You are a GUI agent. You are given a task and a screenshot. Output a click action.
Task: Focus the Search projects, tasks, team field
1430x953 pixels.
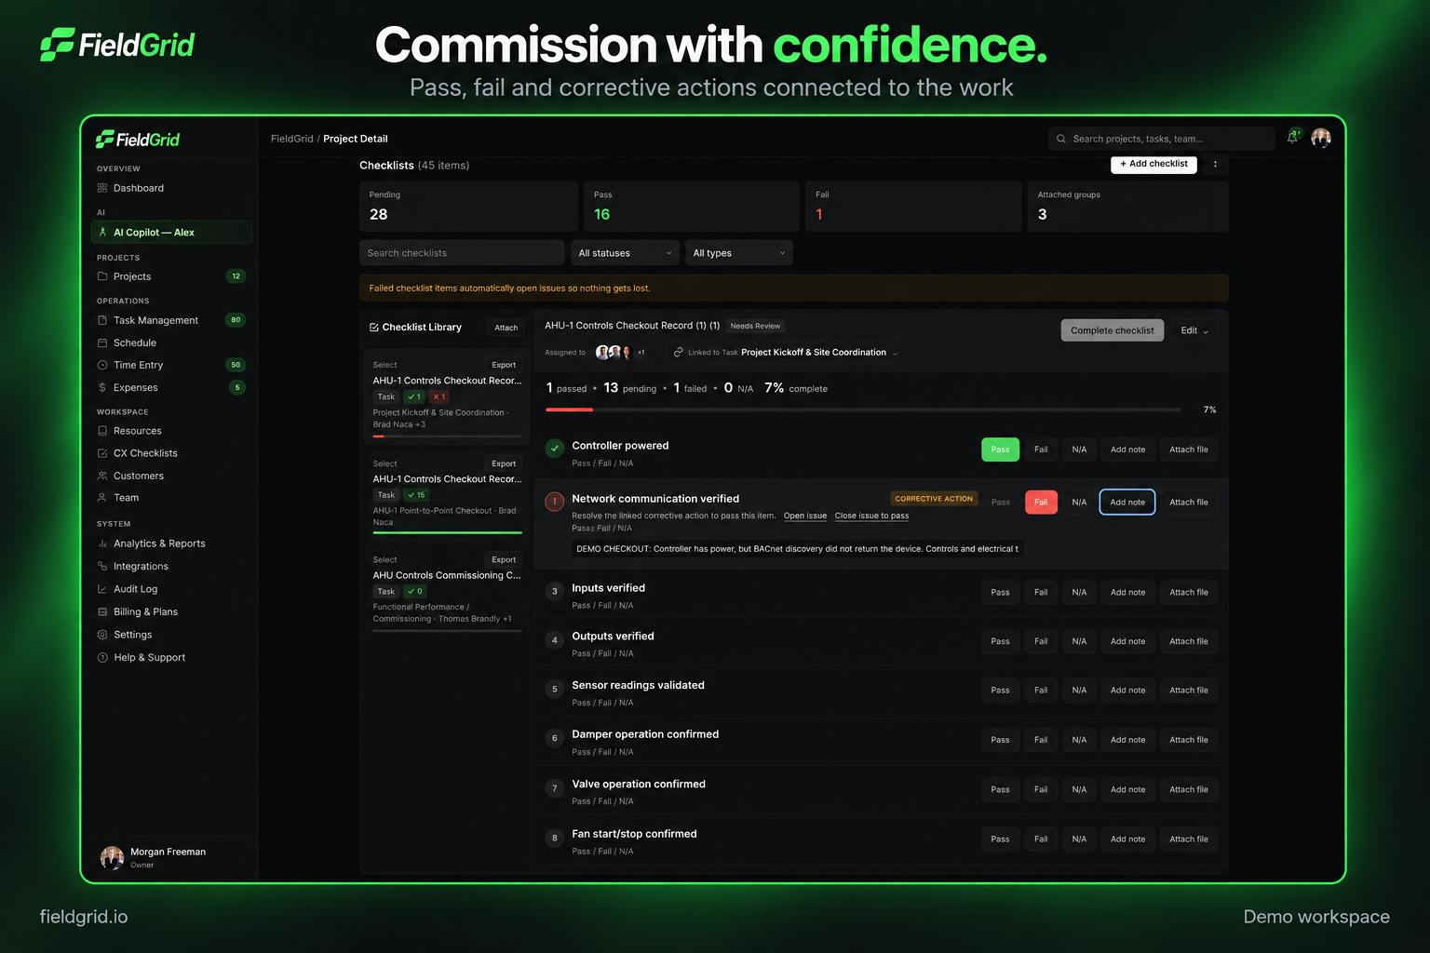1161,139
